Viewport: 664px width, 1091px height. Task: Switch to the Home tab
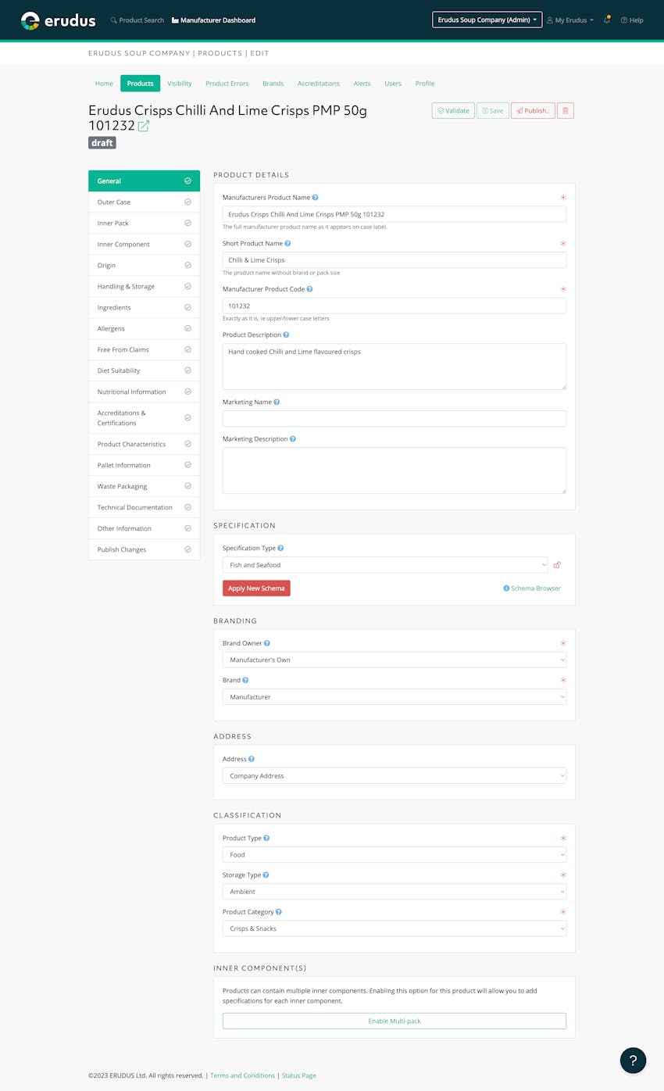pyautogui.click(x=104, y=84)
